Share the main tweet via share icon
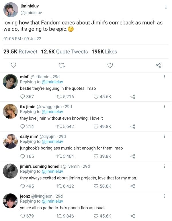The image size is (172, 221). 159,65
